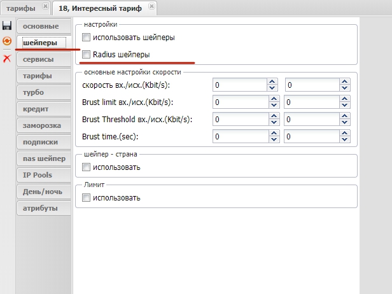Enable 'использовать шейперы' checkbox
This screenshot has height=294, width=392.
click(x=87, y=38)
